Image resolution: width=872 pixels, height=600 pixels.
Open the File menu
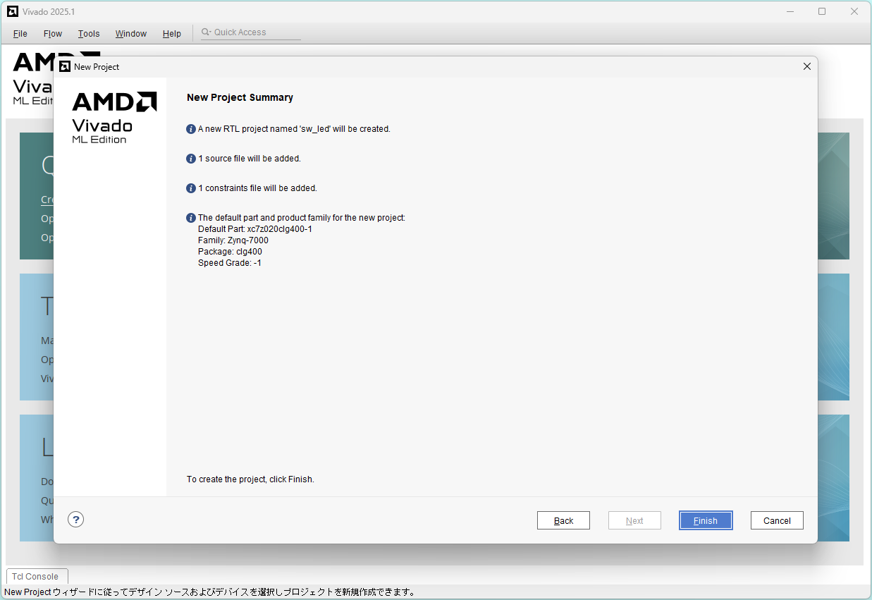(x=20, y=34)
